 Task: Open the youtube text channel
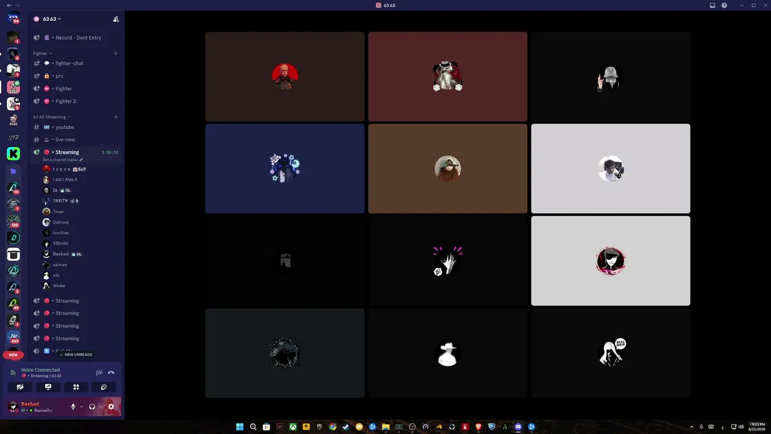click(76, 127)
